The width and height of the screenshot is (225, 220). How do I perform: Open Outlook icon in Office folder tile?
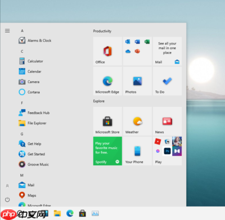tap(128, 42)
